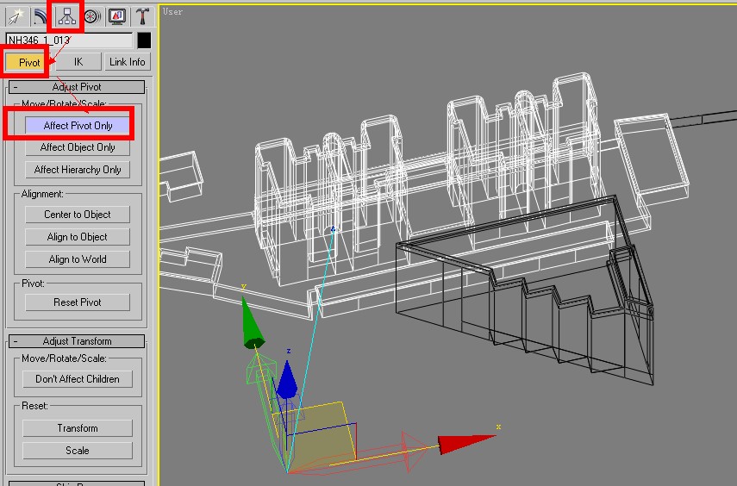This screenshot has width=737, height=486.
Task: Open the Modify command panel tab
Action: (x=41, y=17)
